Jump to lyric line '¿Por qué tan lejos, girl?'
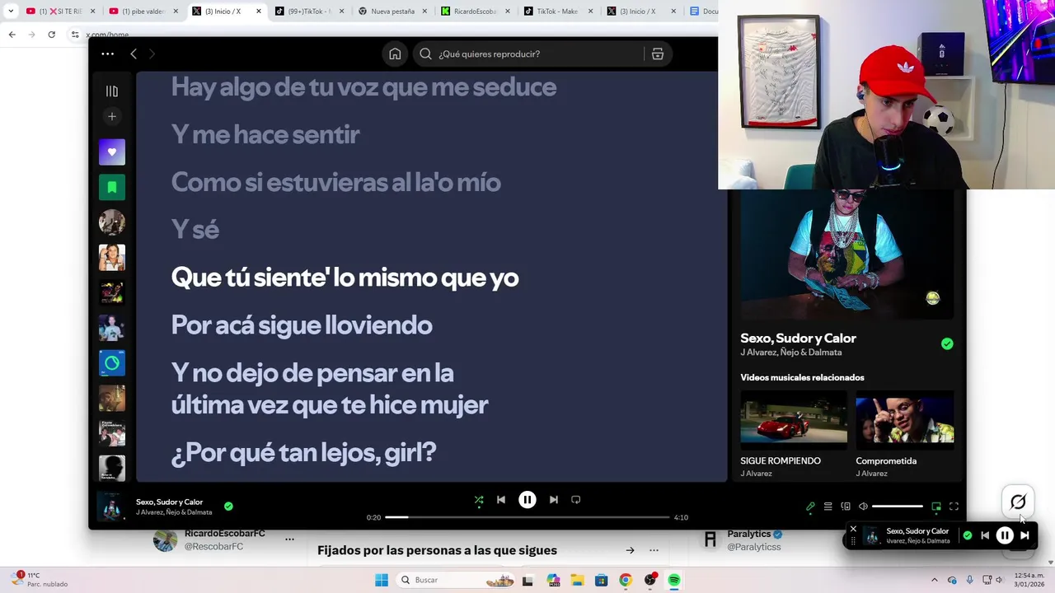 pos(303,452)
